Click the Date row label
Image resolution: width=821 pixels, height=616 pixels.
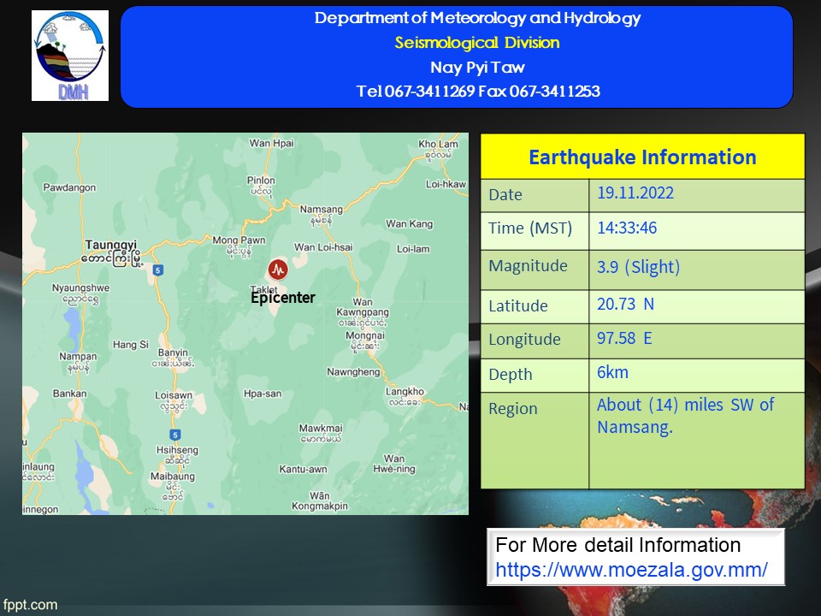[x=505, y=195]
